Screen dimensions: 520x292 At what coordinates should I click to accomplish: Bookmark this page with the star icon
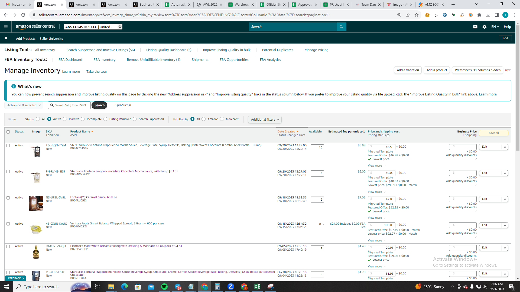pyautogui.click(x=417, y=15)
